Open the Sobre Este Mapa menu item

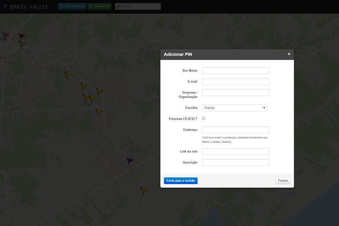click(x=72, y=7)
